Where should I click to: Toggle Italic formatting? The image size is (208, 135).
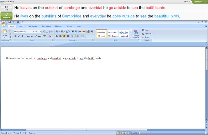19,36
